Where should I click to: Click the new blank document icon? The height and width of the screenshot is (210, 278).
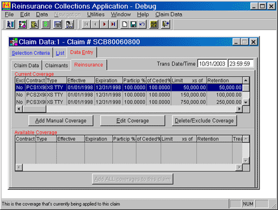[125, 24]
